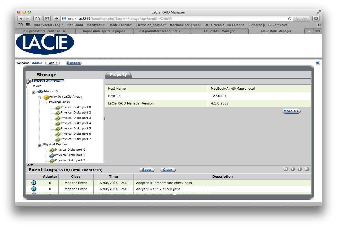337x227 pixels.
Task: Click the Safari iCloud tabs icon
Action: (x=37, y=19)
